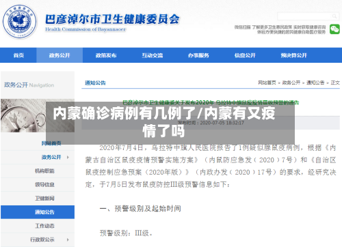The width and height of the screenshot is (342, 247).
Task: Click breadcrumb link 政务公开
Action: (291, 83)
